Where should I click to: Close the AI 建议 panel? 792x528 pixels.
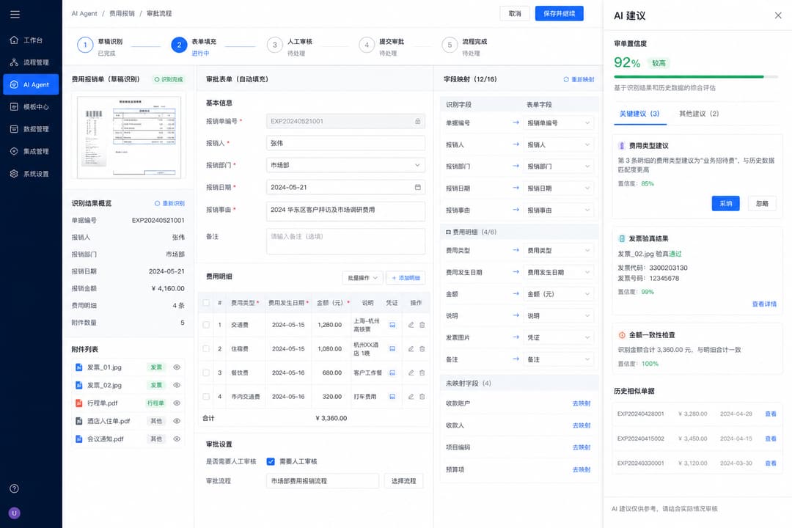coord(778,15)
